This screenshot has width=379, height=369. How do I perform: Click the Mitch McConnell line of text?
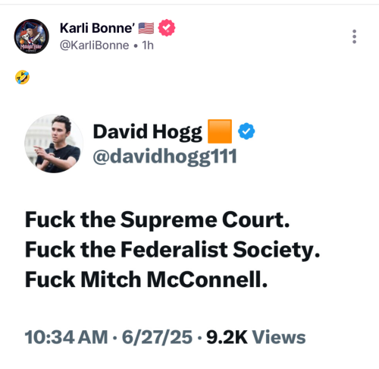(146, 279)
